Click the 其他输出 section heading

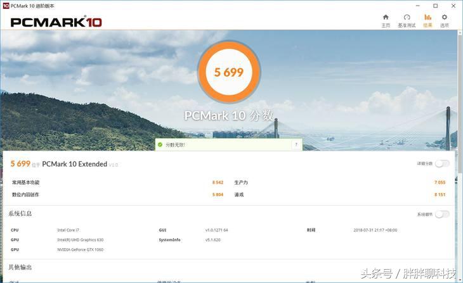(x=20, y=267)
